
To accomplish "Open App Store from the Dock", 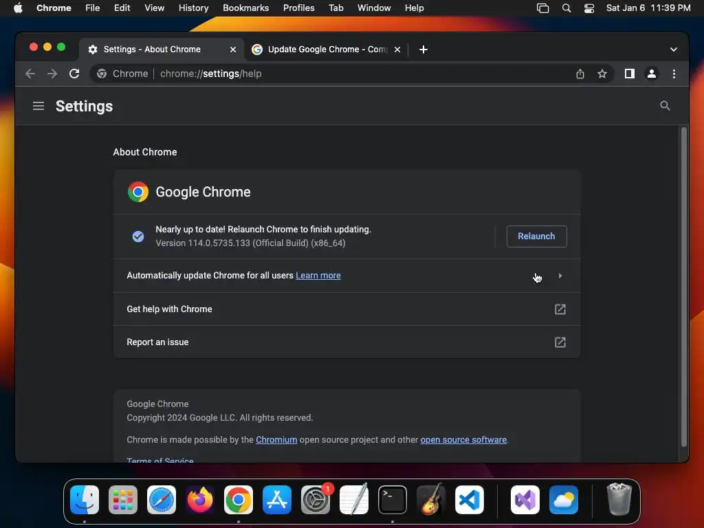I will point(277,500).
